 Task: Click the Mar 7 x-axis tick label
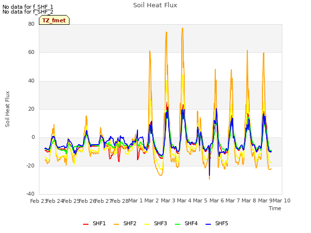[233, 200]
